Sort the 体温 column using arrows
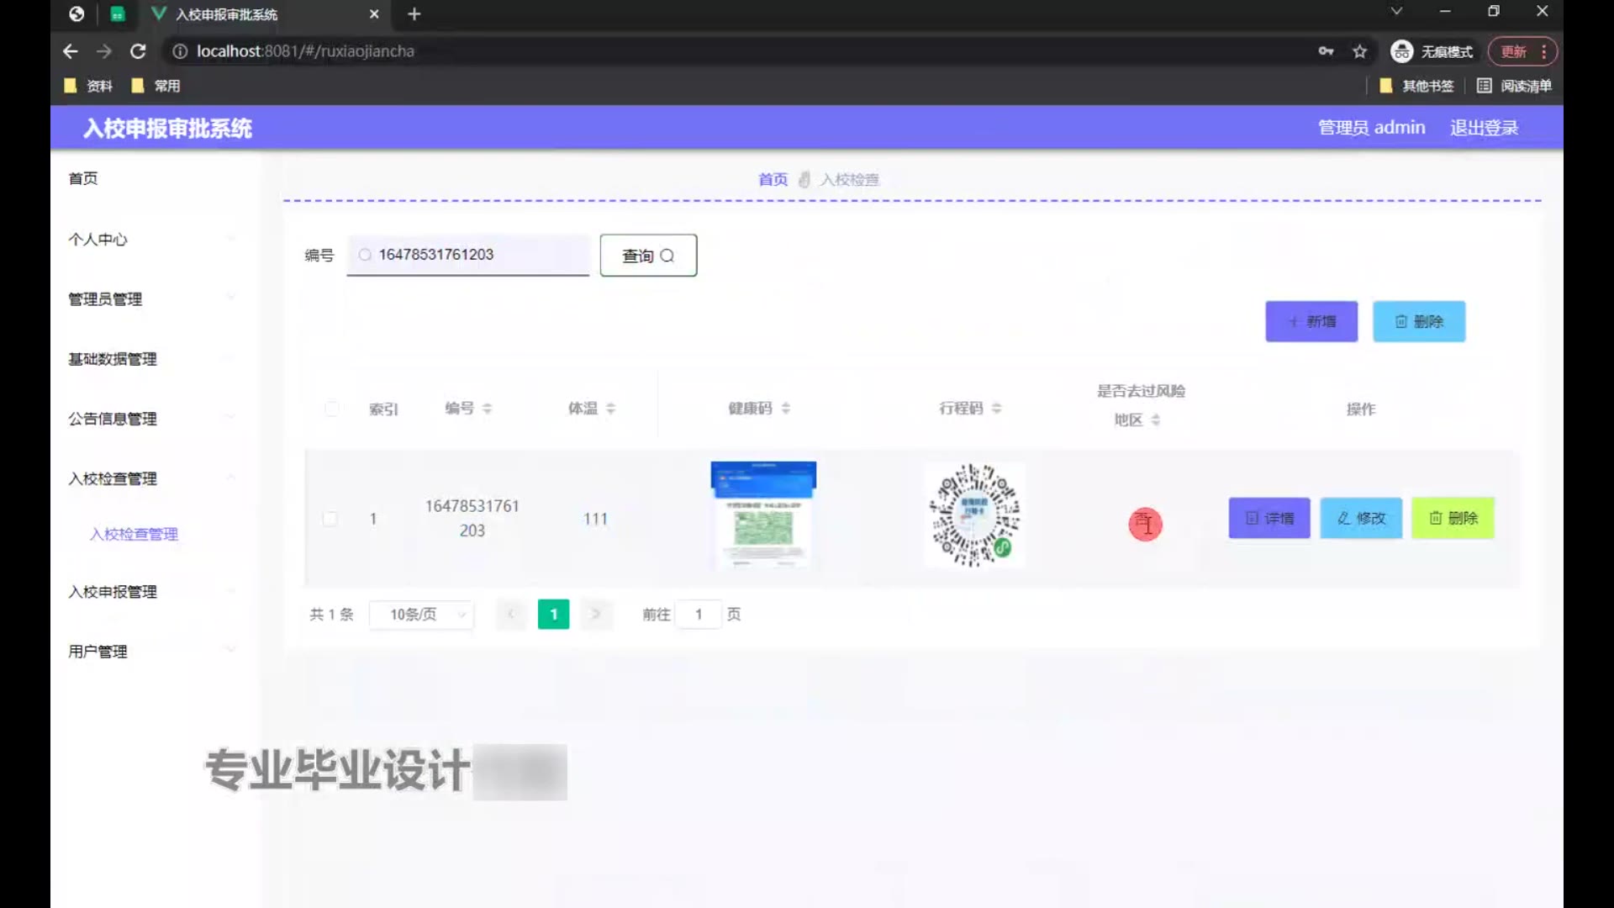1614x908 pixels. pyautogui.click(x=611, y=409)
